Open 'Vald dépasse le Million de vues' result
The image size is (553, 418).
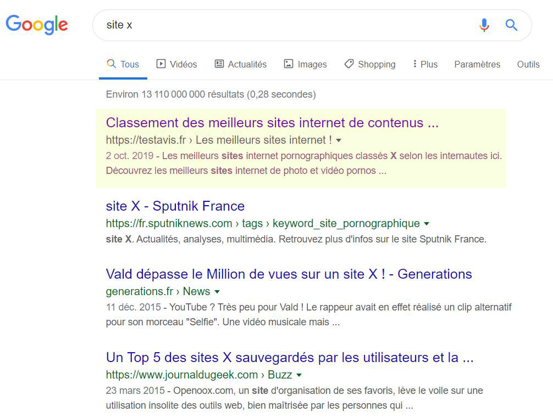click(x=289, y=274)
